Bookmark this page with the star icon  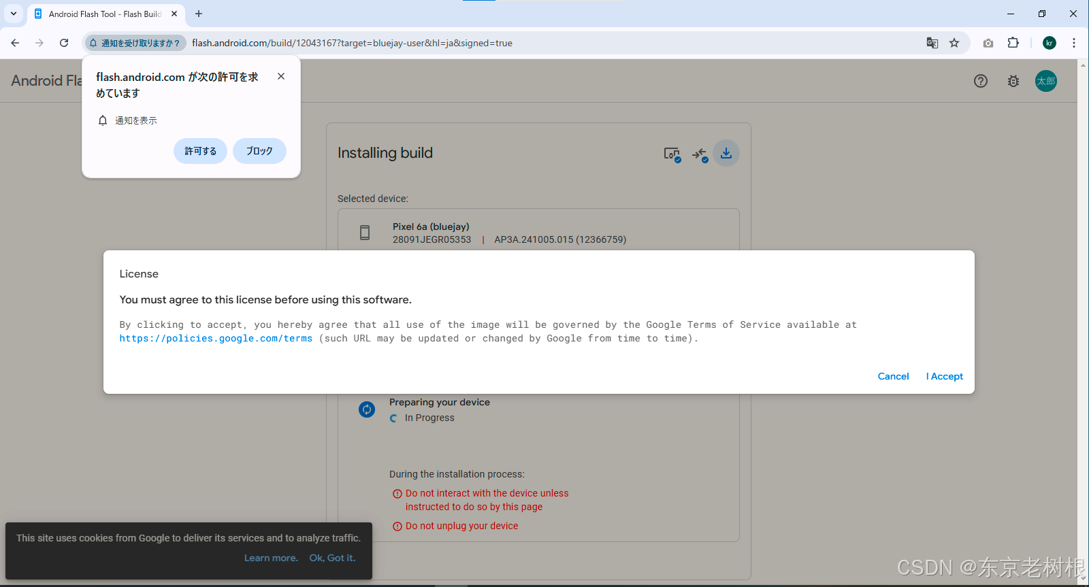click(x=954, y=43)
